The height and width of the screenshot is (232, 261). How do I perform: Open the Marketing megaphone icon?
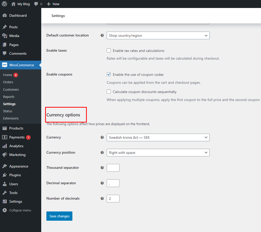pos(5,155)
